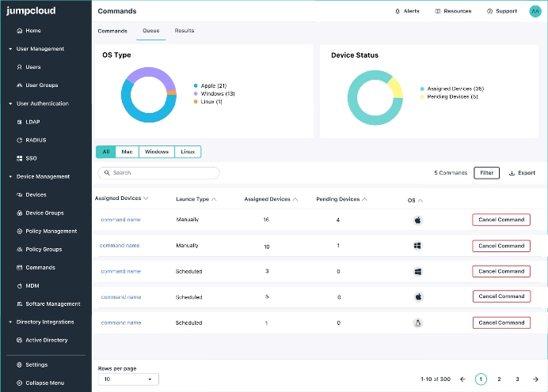
Task: Click the Support help icon
Action: 489,11
